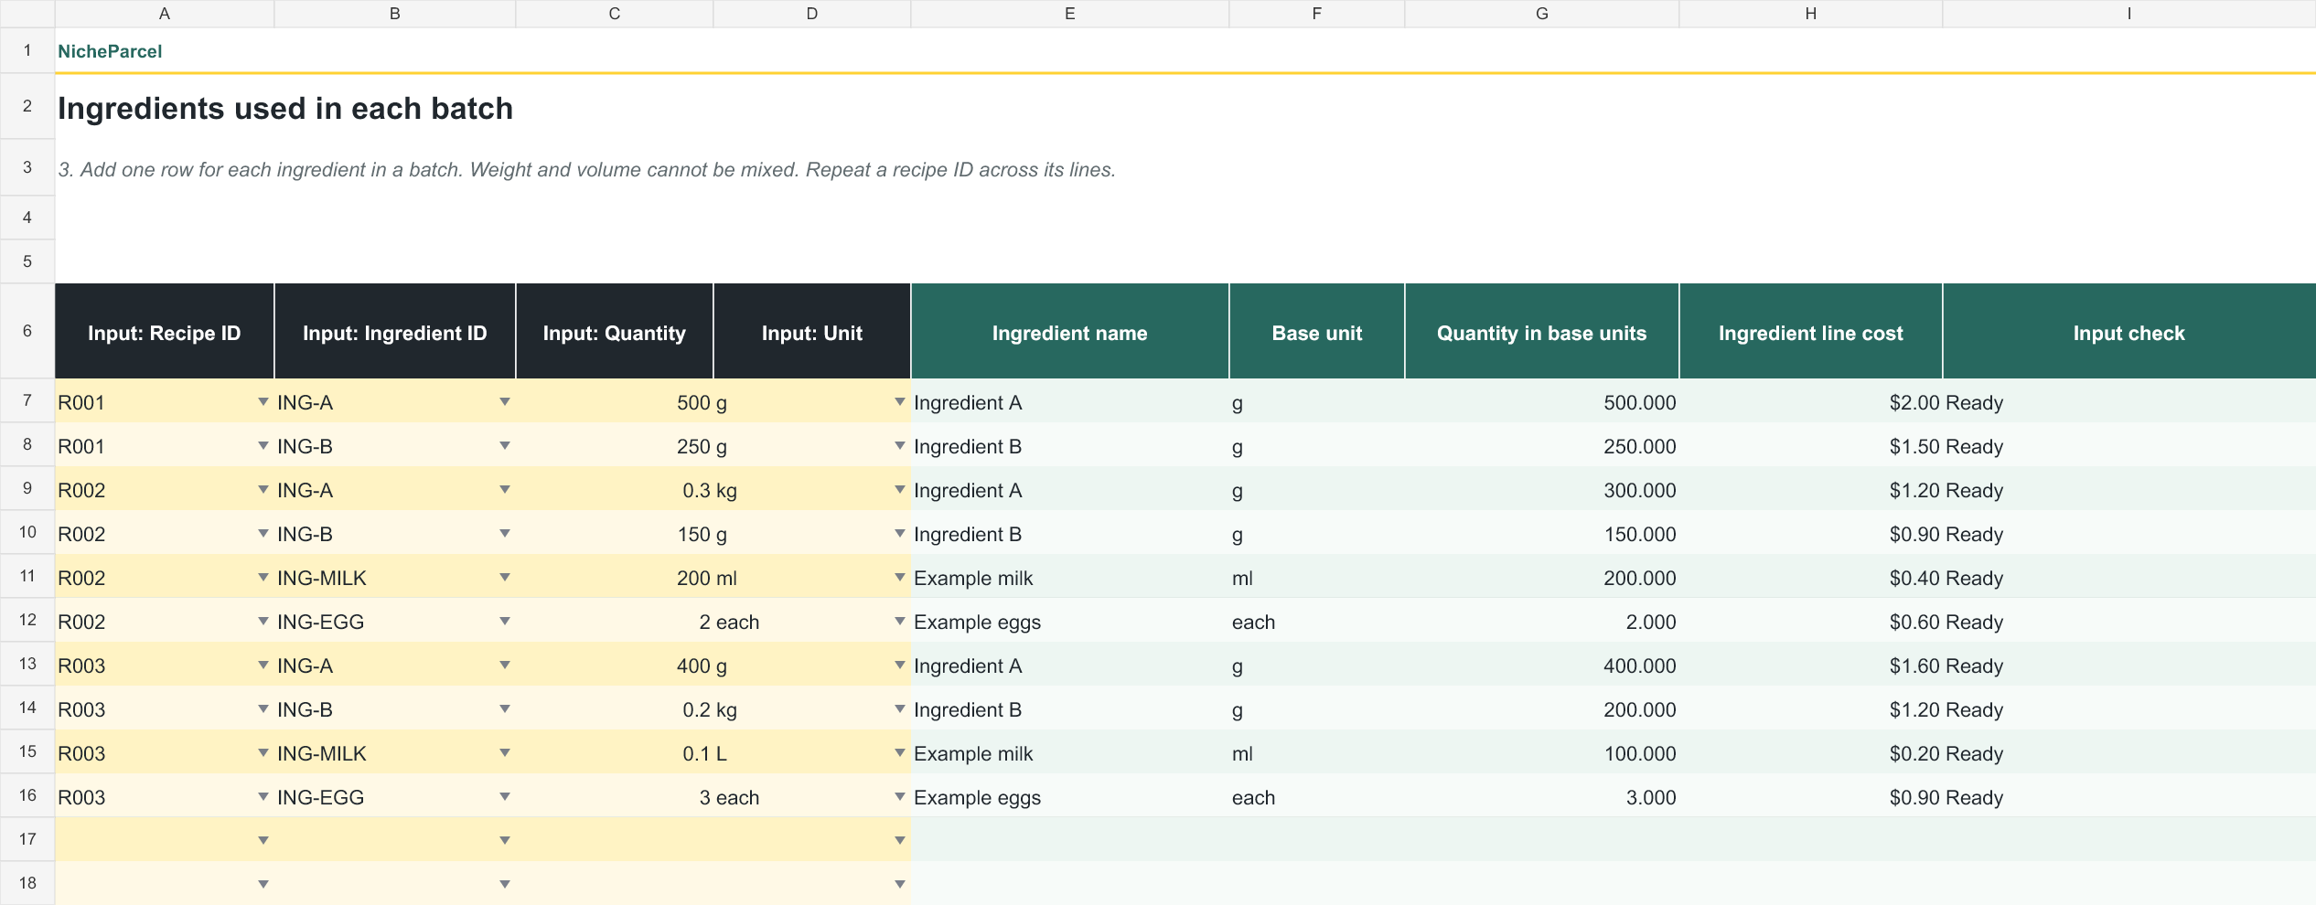2316x905 pixels.
Task: Open the unit dropdown for 2 each
Action: 899,622
